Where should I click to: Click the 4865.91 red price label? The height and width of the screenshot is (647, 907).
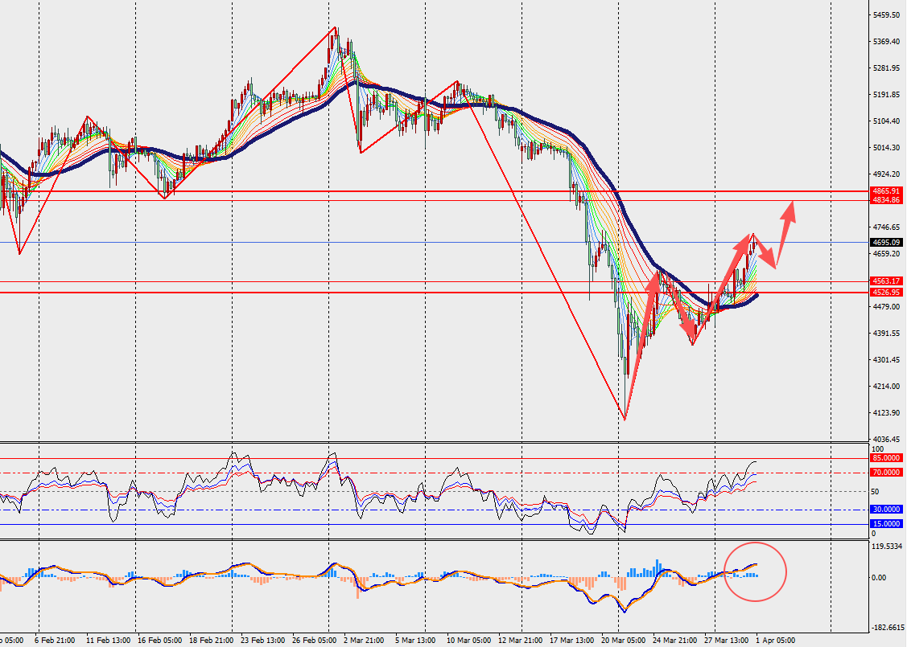(886, 190)
